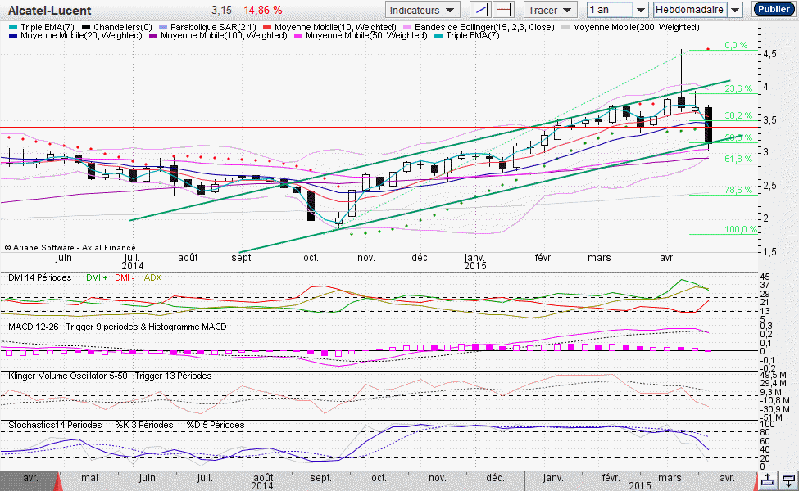Click the Moyenne Mobile(50, Weighted) legend label
The height and width of the screenshot is (491, 799).
pyautogui.click(x=366, y=36)
